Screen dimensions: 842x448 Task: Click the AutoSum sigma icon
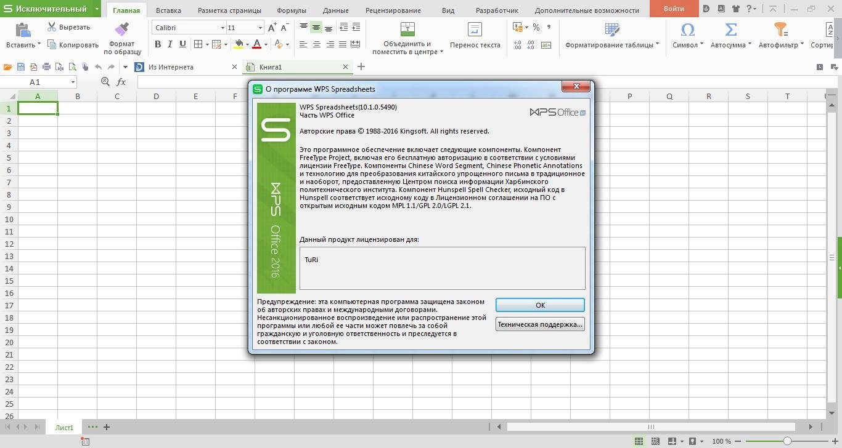tap(731, 30)
